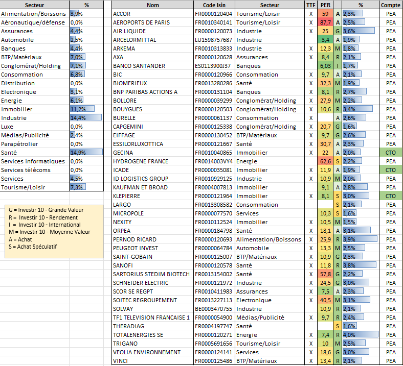The width and height of the screenshot is (403, 366).
Task: Select the ESSILORLUXOTTICA name cell
Action: click(153, 144)
